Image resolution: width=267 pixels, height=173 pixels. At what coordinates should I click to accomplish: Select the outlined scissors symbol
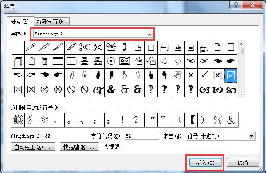click(84, 47)
